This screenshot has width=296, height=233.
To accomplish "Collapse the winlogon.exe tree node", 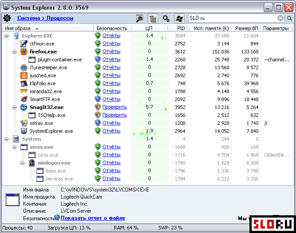I will (x=23, y=163).
